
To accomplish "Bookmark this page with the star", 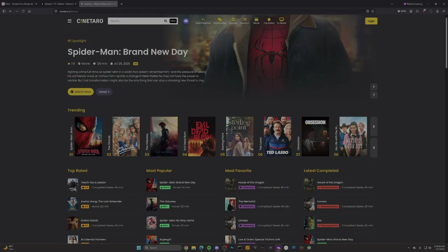I will 372,11.
